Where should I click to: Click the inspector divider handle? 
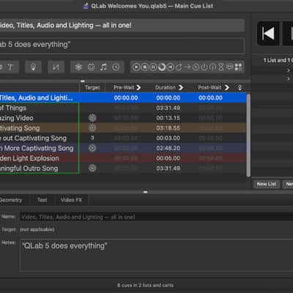tap(145, 192)
